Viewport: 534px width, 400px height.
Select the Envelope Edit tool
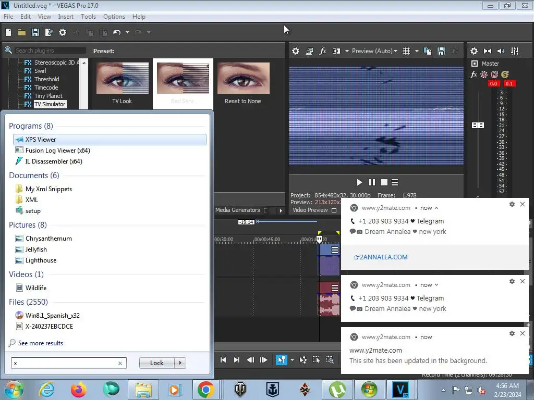[303, 360]
